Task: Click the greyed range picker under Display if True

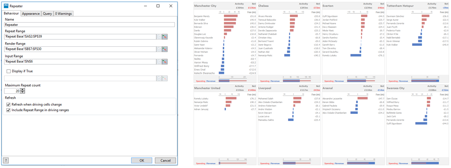Action: click(165, 78)
